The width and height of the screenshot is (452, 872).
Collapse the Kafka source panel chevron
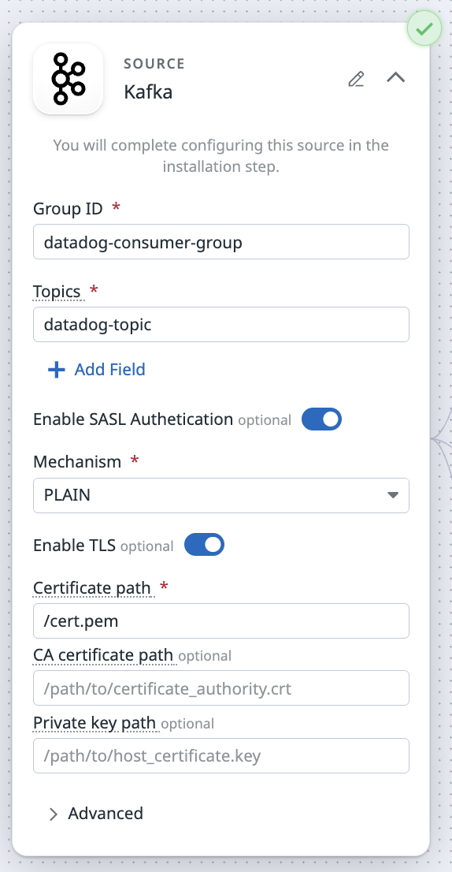pyautogui.click(x=396, y=77)
